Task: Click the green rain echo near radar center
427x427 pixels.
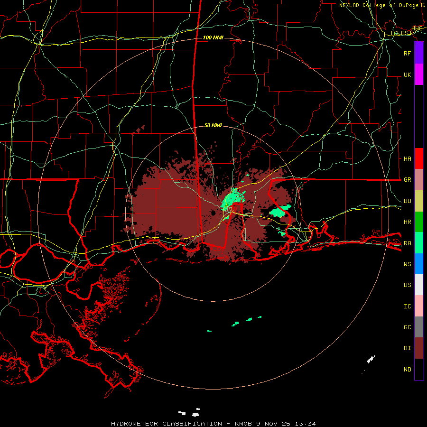Action: 233,199
